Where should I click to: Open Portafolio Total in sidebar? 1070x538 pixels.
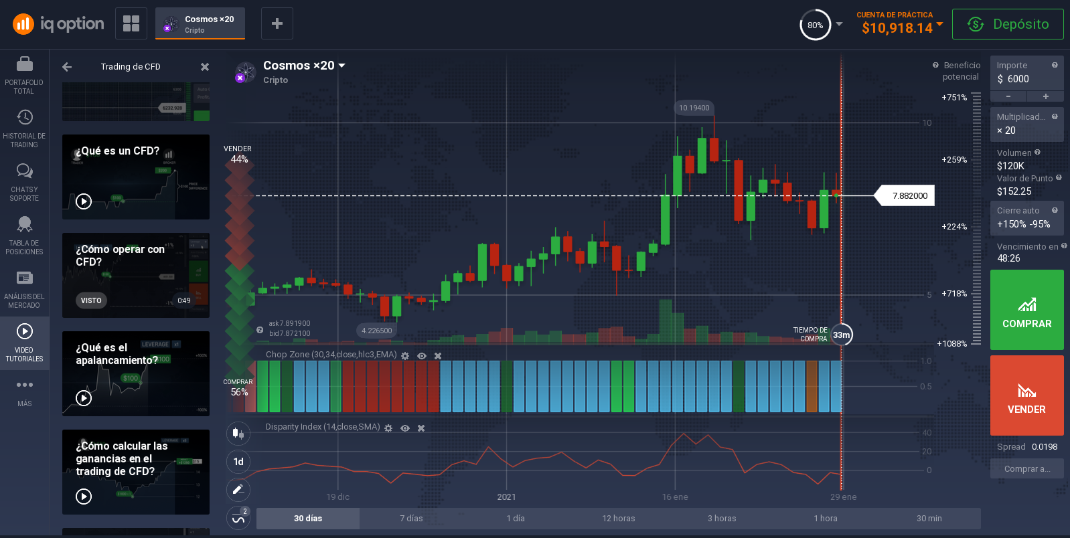(x=24, y=76)
